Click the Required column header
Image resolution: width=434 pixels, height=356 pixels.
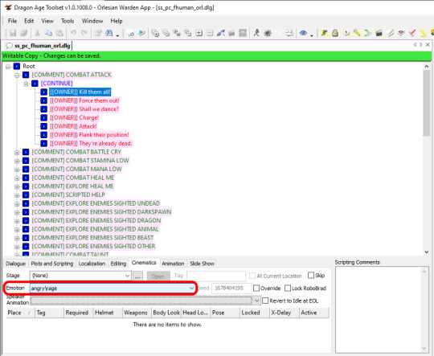pyautogui.click(x=78, y=313)
